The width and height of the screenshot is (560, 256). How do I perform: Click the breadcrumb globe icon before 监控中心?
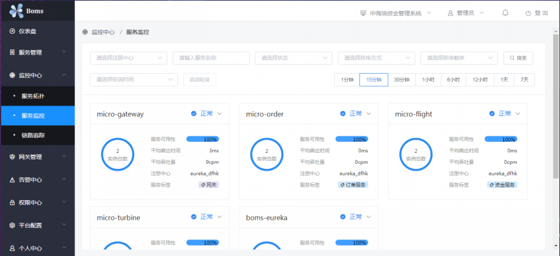[x=85, y=32]
